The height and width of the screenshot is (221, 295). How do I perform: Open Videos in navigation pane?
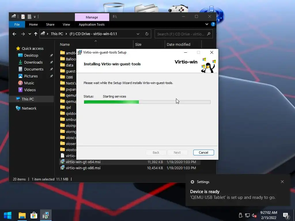coord(30,90)
